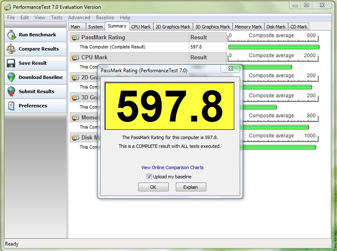
Task: Switch to the Memory Mark tab
Action: click(x=248, y=27)
